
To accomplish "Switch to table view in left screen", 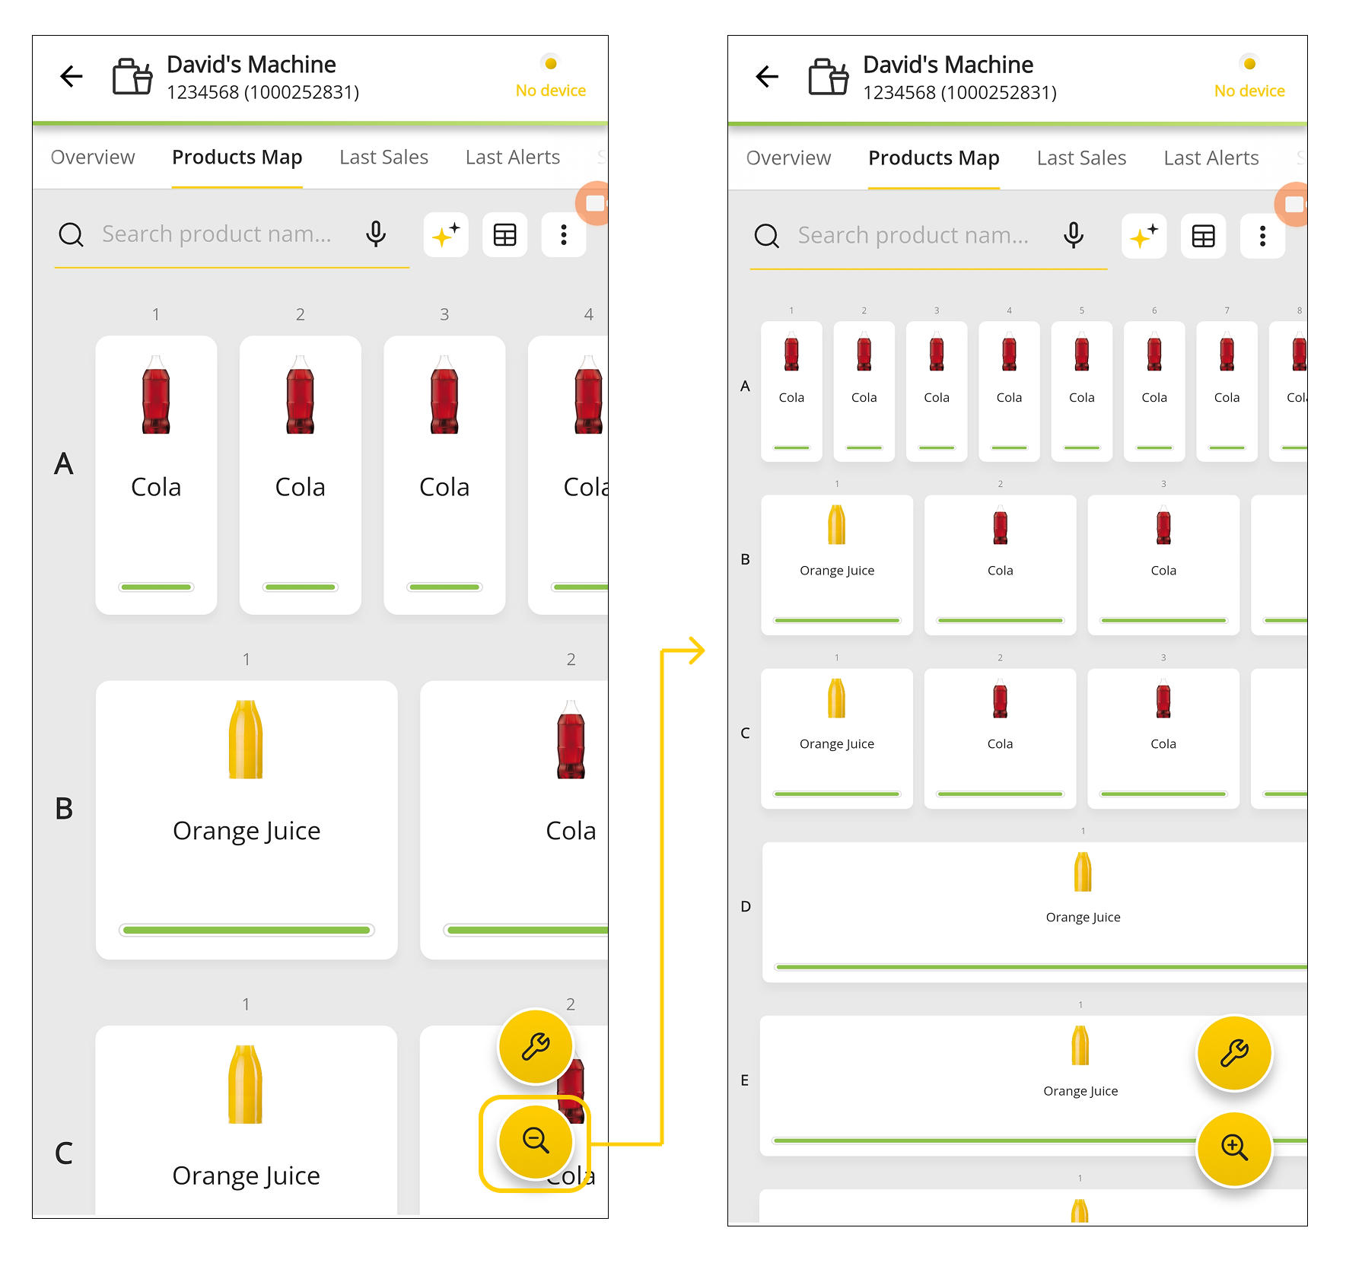I will 504,235.
